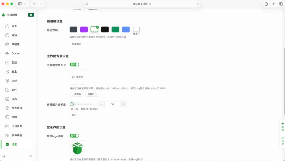This screenshot has width=285, height=161.
Task: Choose the blue sidebar color
Action: click(x=126, y=29)
